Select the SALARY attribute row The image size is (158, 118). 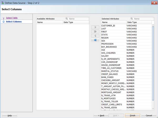[126, 56]
